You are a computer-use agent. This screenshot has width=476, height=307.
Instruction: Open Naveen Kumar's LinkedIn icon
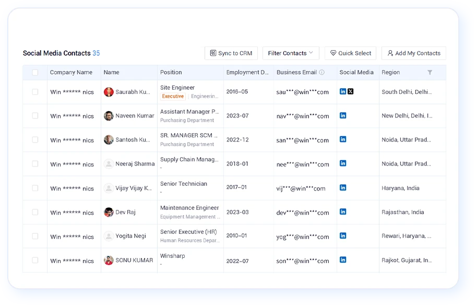click(343, 115)
